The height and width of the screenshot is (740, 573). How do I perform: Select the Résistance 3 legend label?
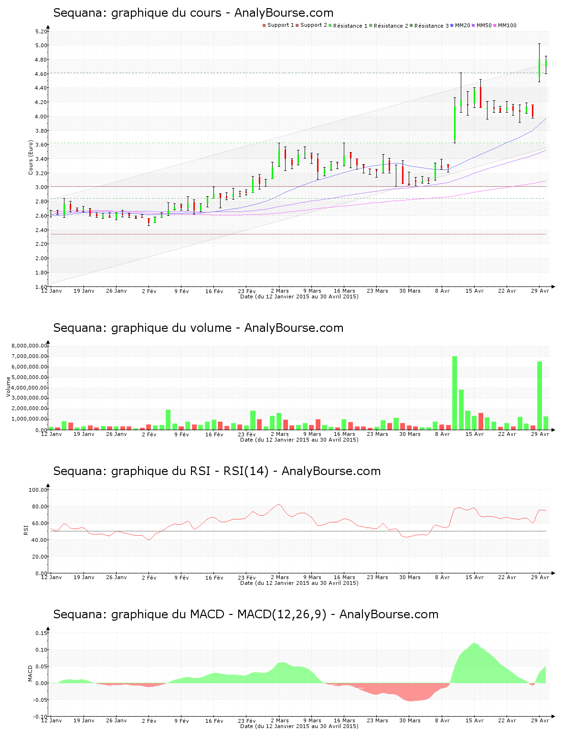coord(432,26)
